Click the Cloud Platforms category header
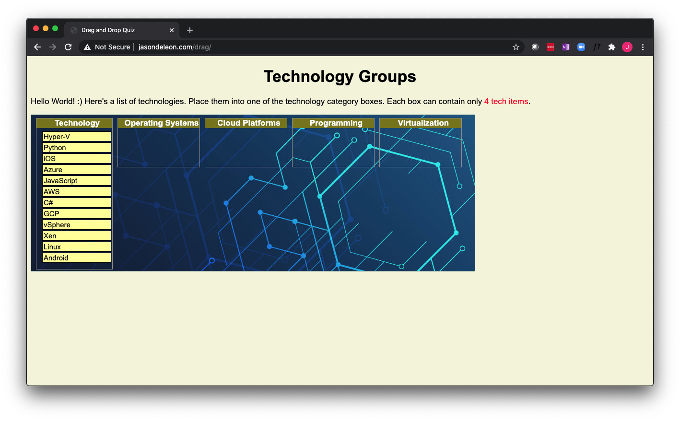Screen dimensions: 680x421 click(x=248, y=123)
